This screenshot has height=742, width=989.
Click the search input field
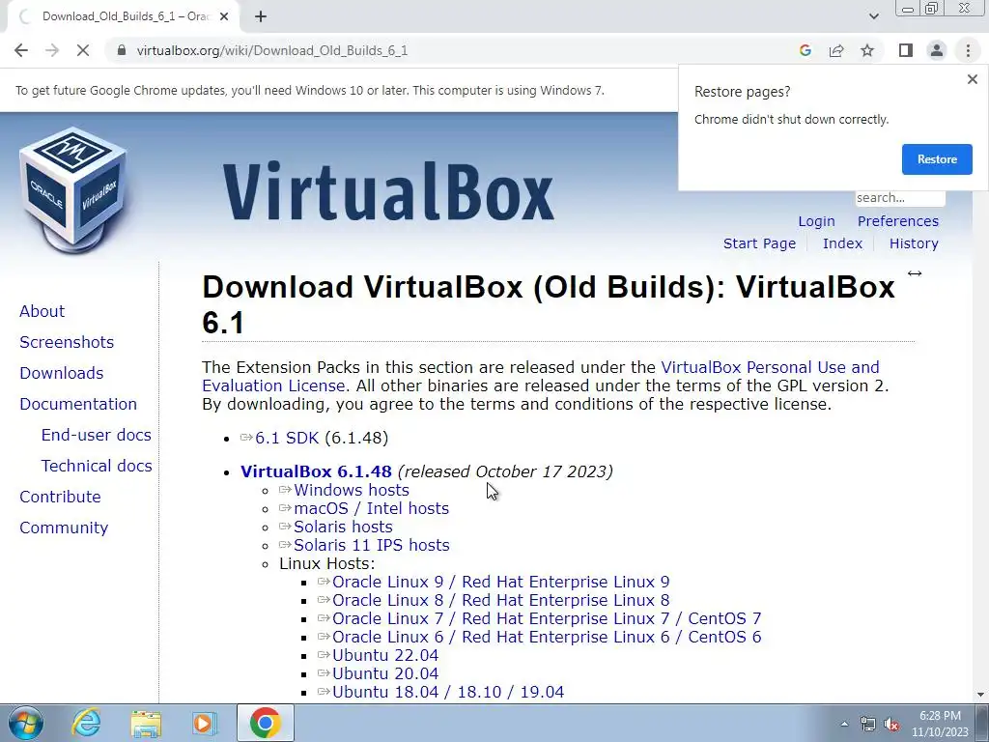pos(900,197)
